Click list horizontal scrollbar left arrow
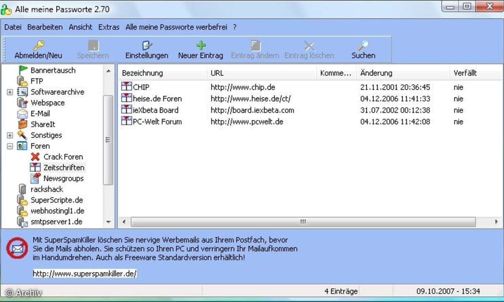The image size is (504, 302). [x=124, y=222]
